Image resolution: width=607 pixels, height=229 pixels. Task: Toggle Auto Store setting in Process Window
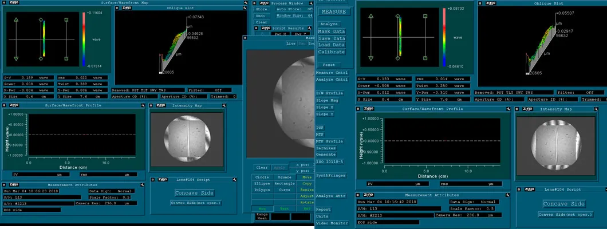294,9
